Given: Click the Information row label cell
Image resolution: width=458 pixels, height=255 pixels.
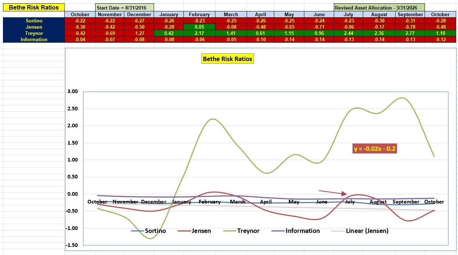Looking at the screenshot, I should 33,39.
